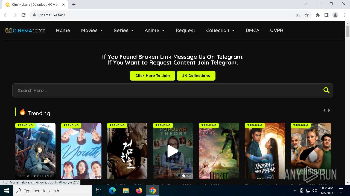This screenshot has width=350, height=196.
Task: Show next trending items with the right arrow
Action: pos(329,110)
